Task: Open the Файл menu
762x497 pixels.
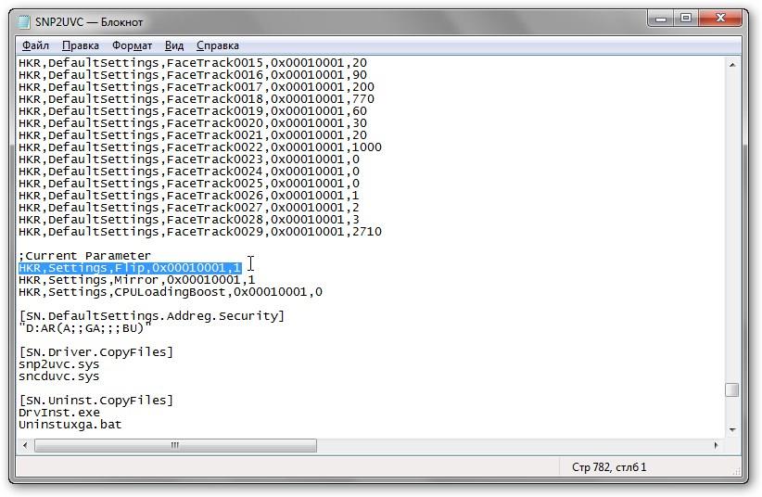Action: click(x=35, y=45)
